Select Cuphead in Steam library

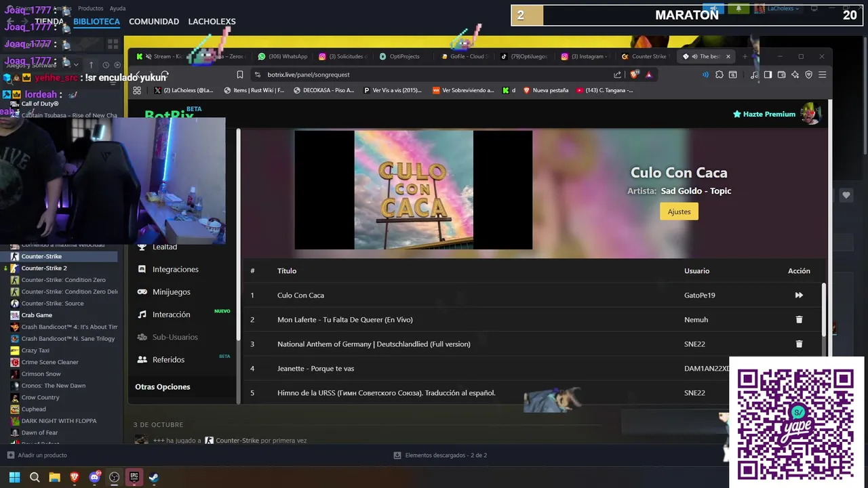click(x=33, y=409)
